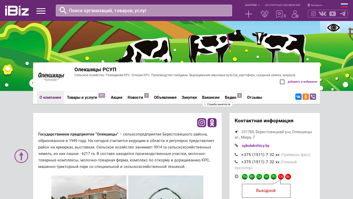Expand the Закупки dropdown in header
This screenshot has height=199, width=353.
252,5
